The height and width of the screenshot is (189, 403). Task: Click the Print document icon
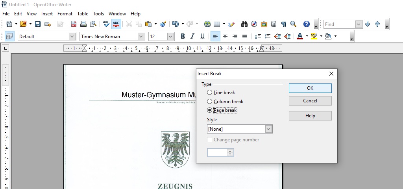coord(83,24)
